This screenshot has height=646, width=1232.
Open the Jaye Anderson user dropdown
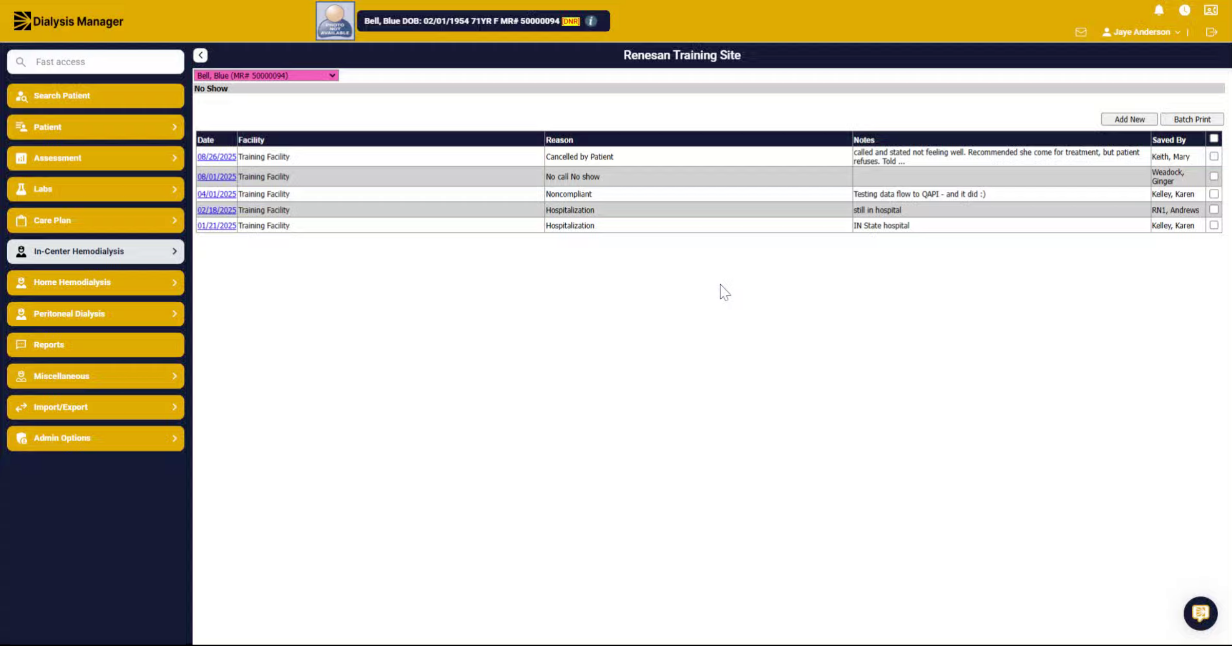pyautogui.click(x=1142, y=32)
